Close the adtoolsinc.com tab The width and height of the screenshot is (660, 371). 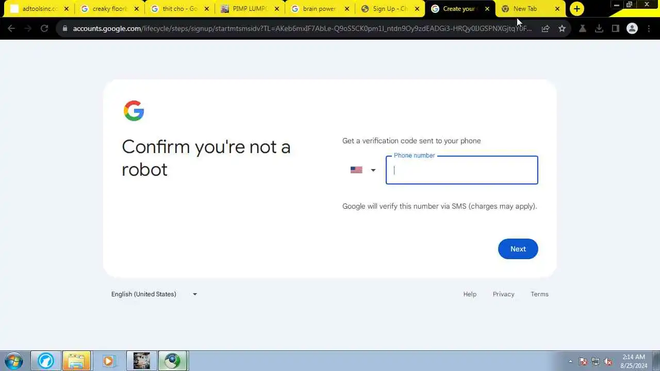66,9
